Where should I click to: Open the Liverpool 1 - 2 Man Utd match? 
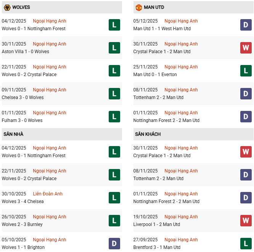(156, 224)
